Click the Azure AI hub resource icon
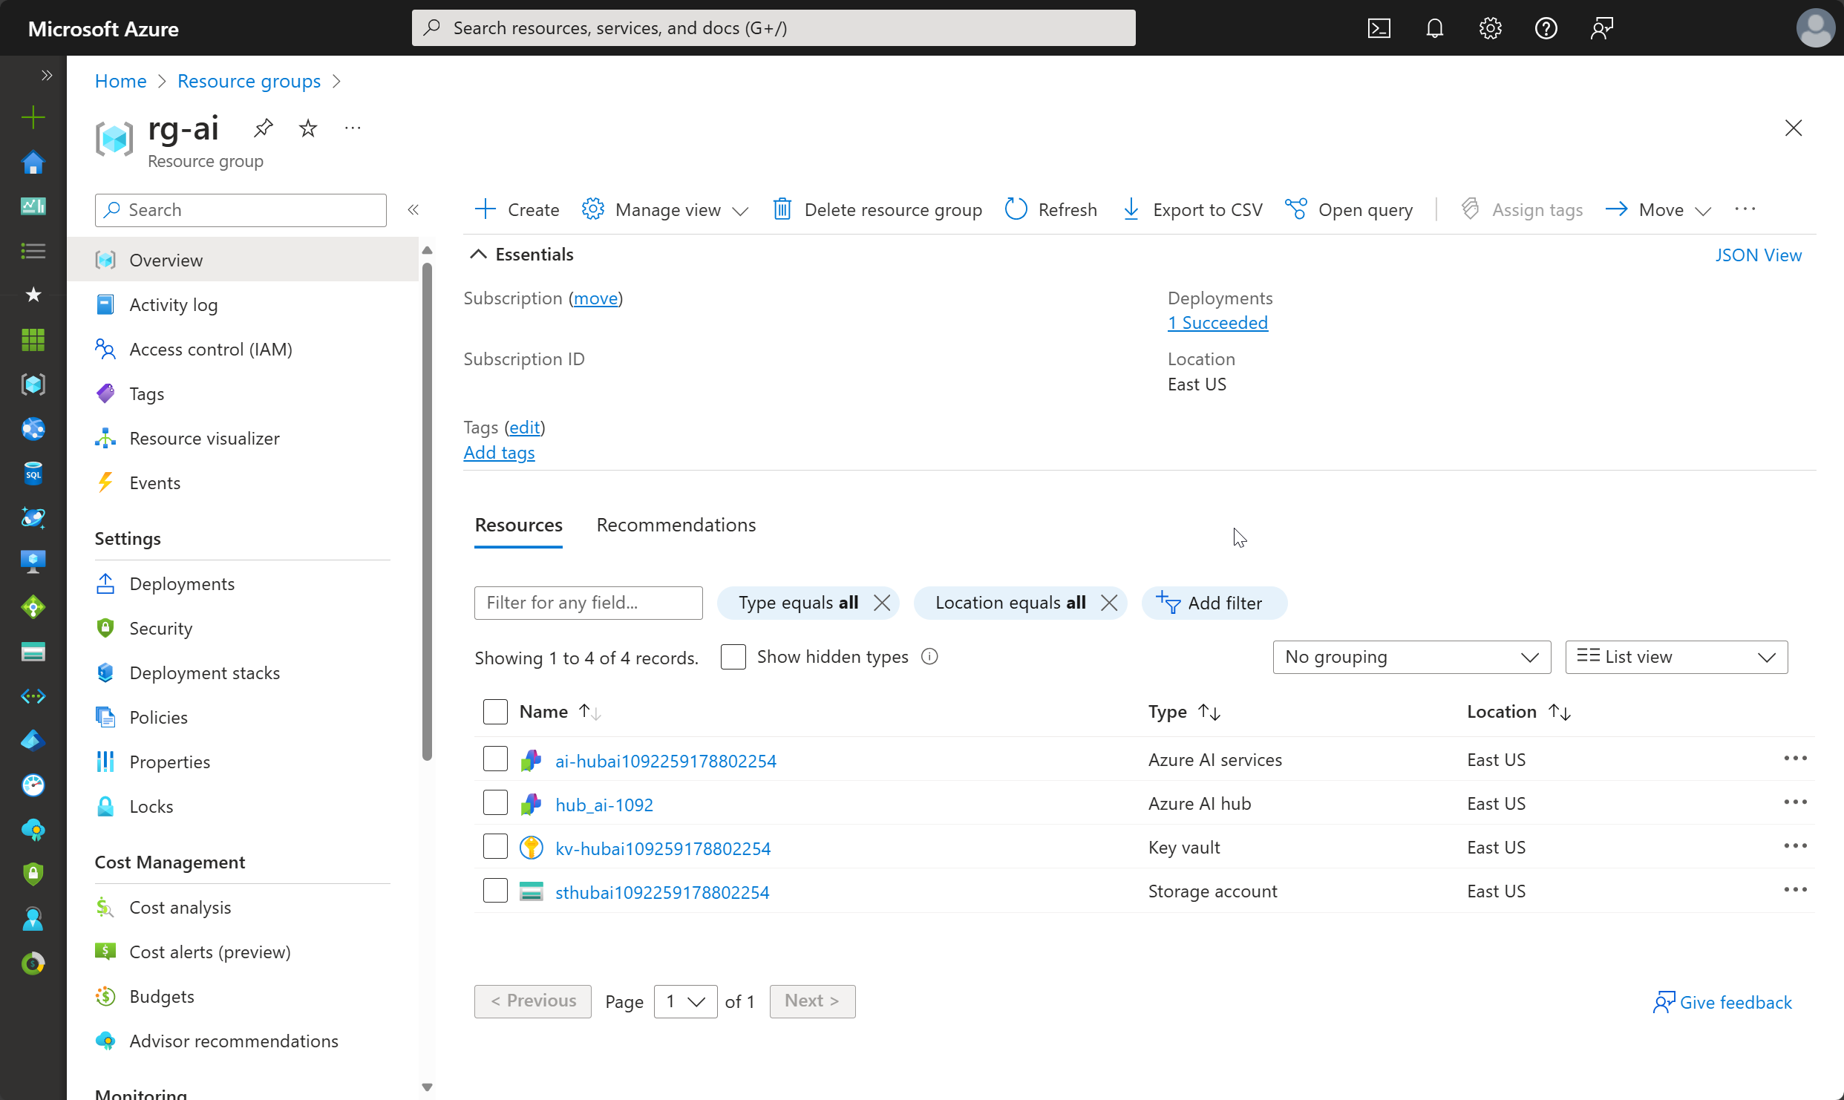The width and height of the screenshot is (1844, 1100). [x=533, y=803]
